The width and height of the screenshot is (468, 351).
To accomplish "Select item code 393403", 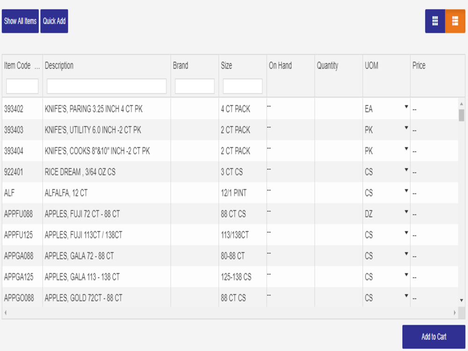I will 14,130.
